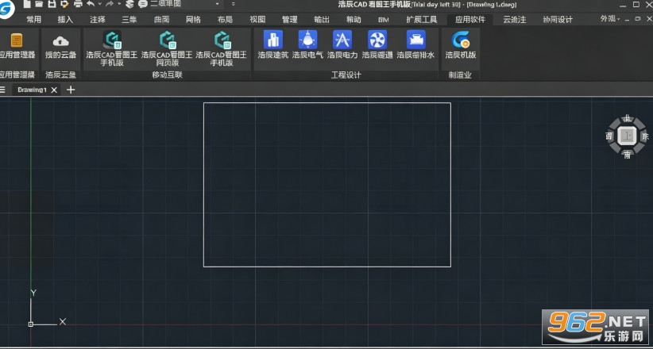
Task: Switch to the 常用 ribbon tab
Action: 34,20
